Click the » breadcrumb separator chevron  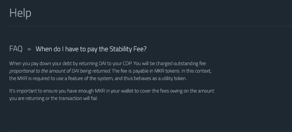point(29,49)
